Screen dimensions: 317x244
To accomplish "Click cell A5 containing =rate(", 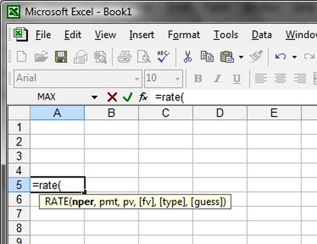I will point(58,185).
